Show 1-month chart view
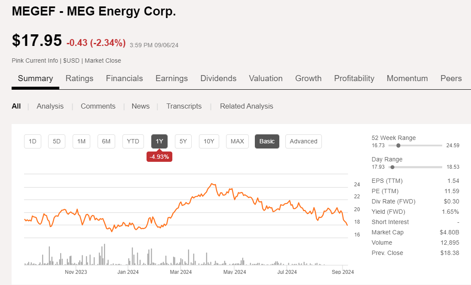This screenshot has width=471, height=285. point(81,141)
